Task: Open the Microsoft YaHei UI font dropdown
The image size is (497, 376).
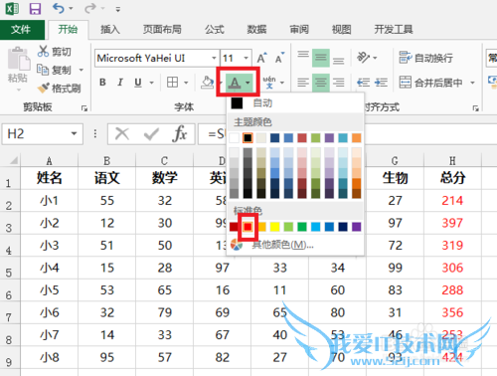Action: pos(215,58)
